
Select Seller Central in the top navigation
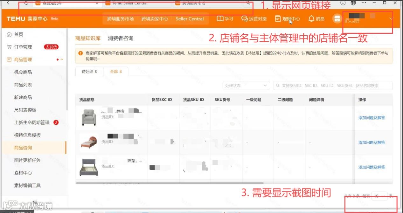(x=190, y=19)
